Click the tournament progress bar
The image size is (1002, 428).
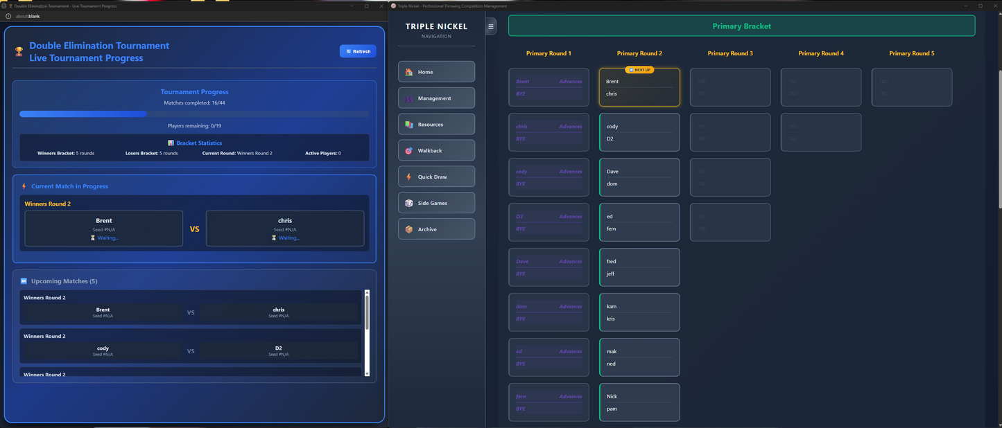coord(194,114)
